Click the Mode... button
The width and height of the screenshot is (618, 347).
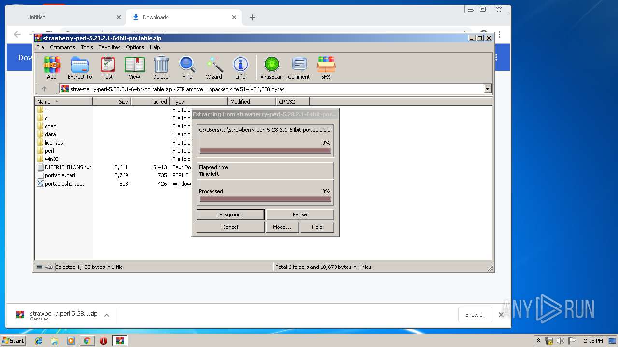coord(282,227)
